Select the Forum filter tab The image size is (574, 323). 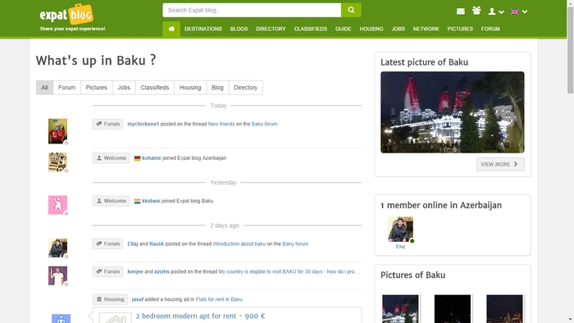coord(67,88)
